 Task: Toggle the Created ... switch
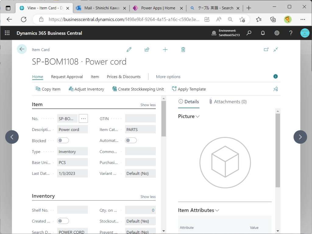click(63, 221)
